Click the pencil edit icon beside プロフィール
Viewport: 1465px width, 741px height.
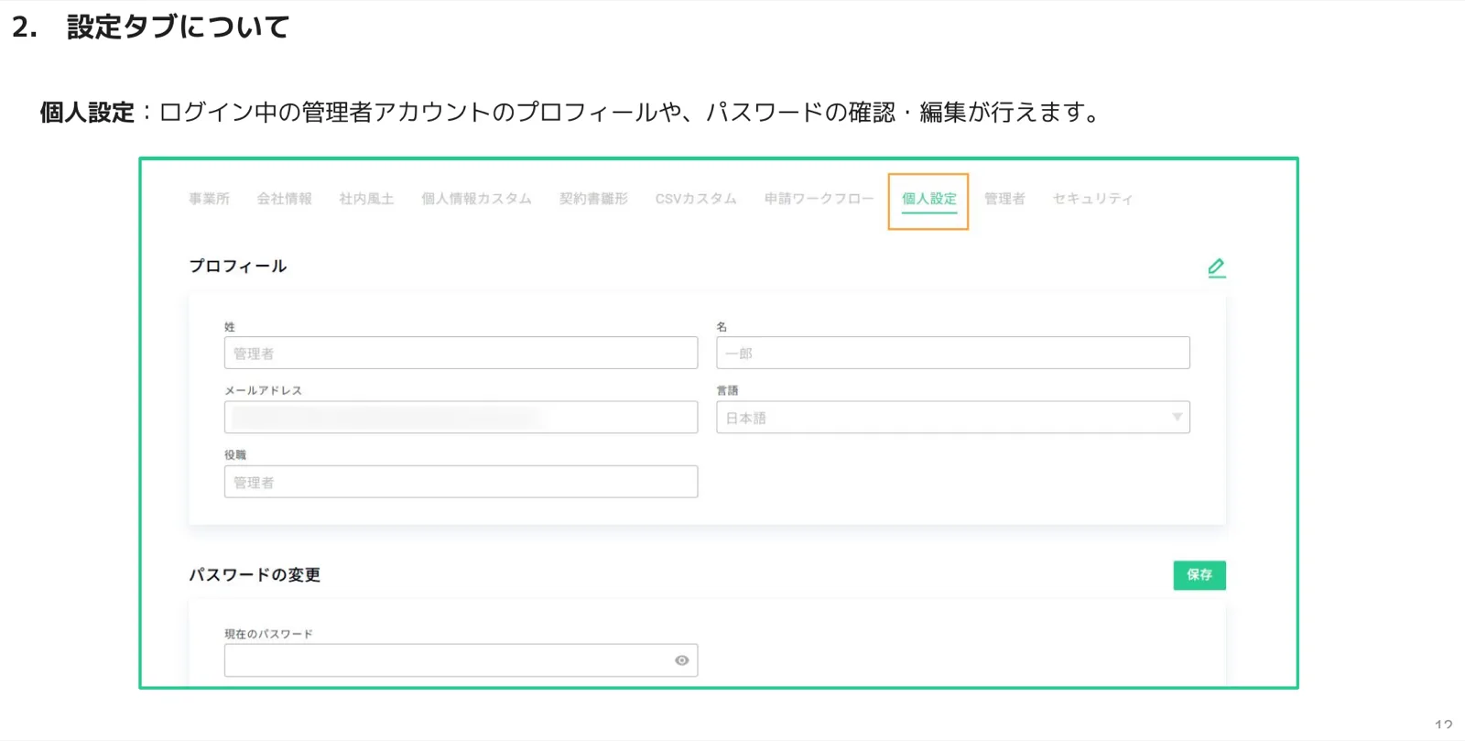pos(1216,267)
